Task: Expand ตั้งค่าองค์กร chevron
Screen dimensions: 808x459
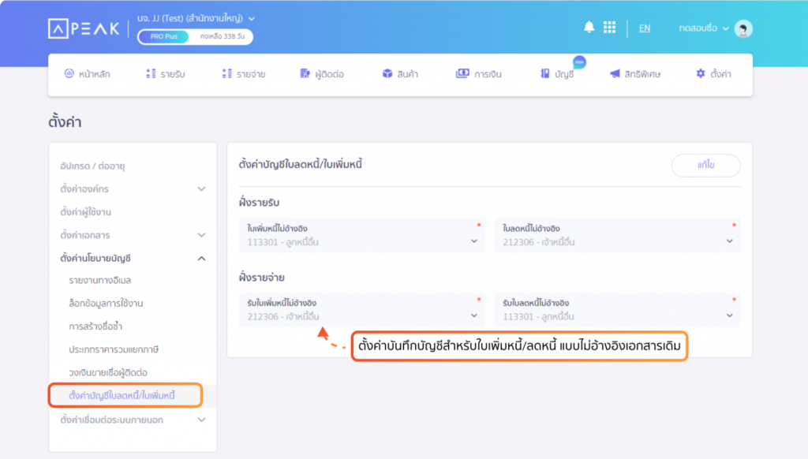Action: [x=201, y=189]
